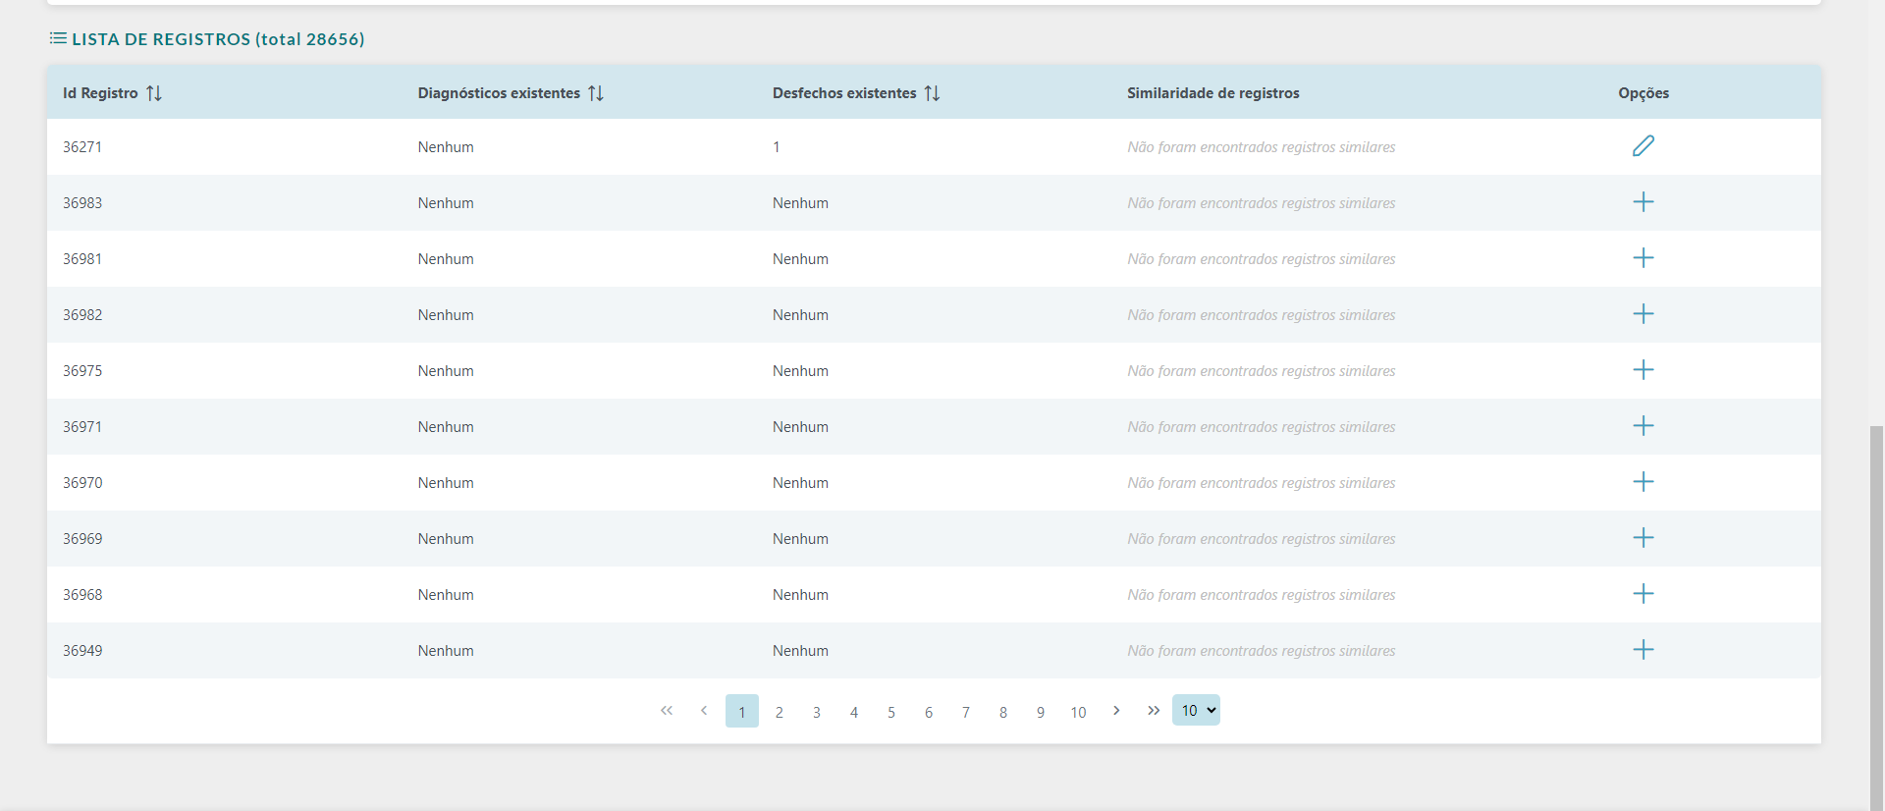Screen dimensions: 1885x811
Task: Add entry for record 36970 plus icon
Action: pyautogui.click(x=1643, y=482)
